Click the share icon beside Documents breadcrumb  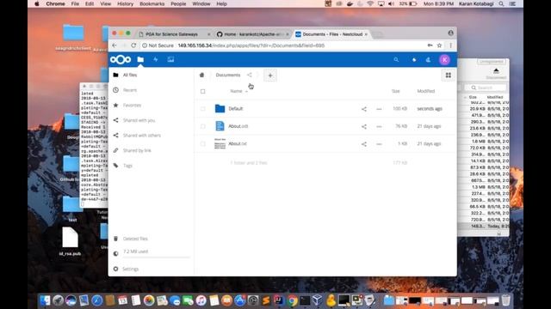250,75
